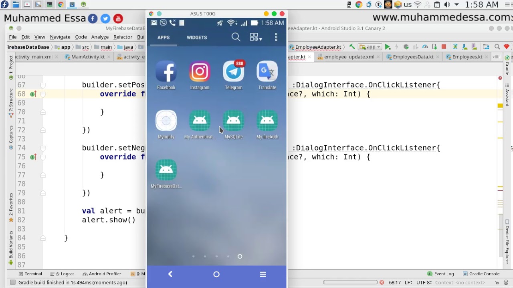The width and height of the screenshot is (513, 288).
Task: Click the src breadcrumb folder
Action: click(x=82, y=47)
